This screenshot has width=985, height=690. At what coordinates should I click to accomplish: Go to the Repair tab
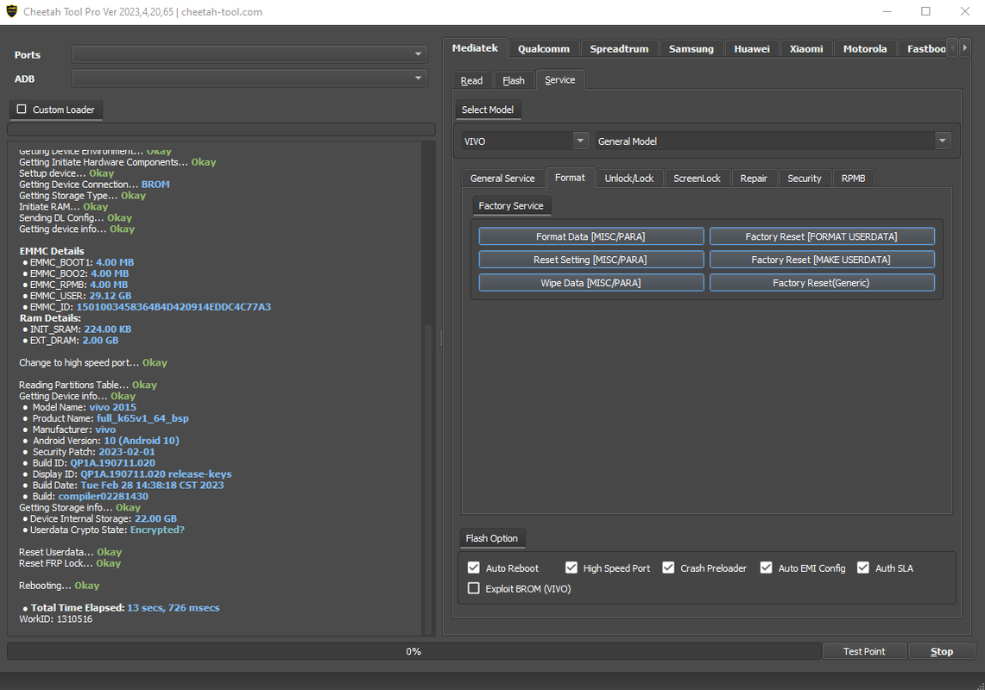click(753, 179)
